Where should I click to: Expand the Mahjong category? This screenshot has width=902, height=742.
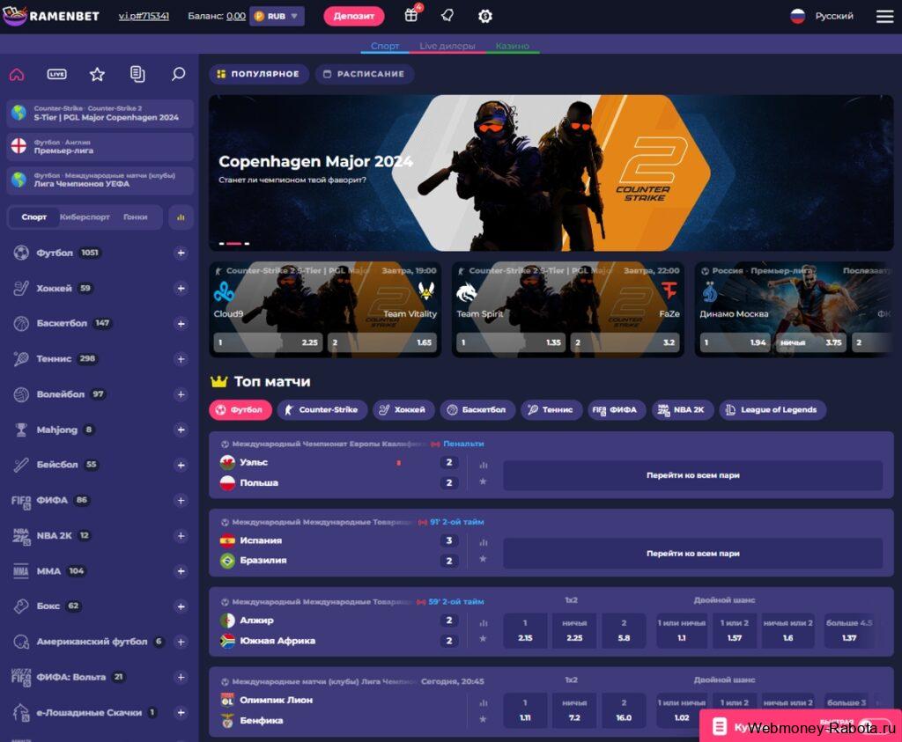click(181, 430)
